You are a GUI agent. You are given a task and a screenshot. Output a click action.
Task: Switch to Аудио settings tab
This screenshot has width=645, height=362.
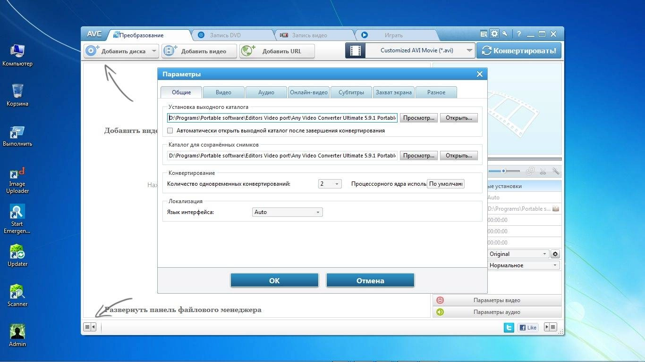tap(266, 92)
